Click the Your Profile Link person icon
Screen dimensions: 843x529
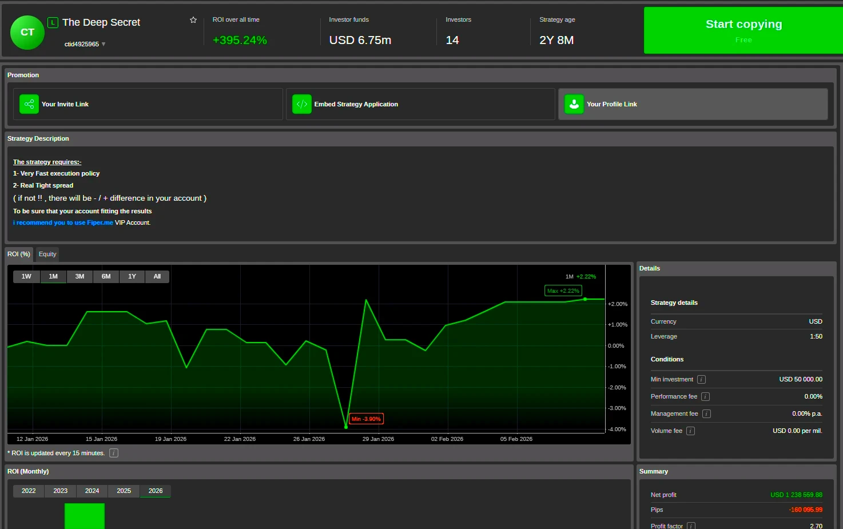click(x=574, y=104)
